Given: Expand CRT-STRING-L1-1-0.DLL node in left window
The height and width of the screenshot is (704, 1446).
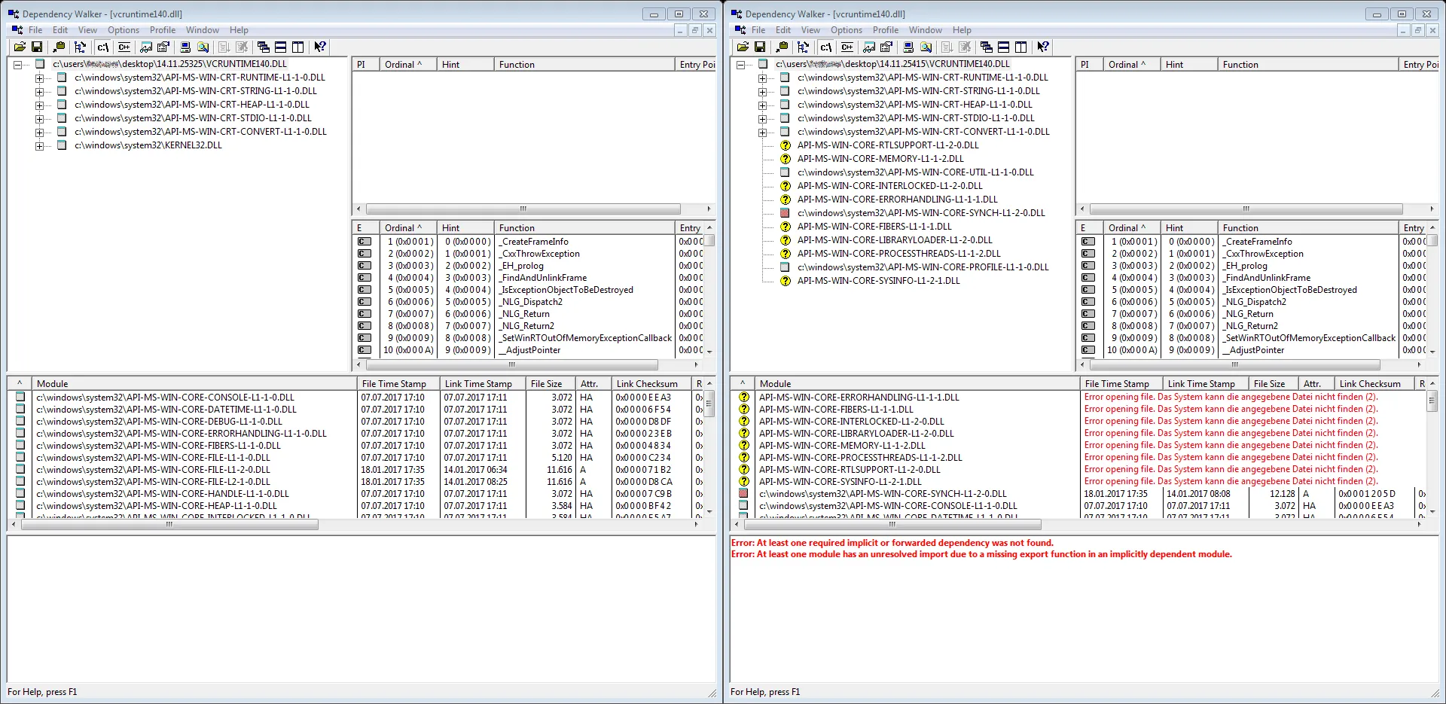Looking at the screenshot, I should (x=39, y=92).
